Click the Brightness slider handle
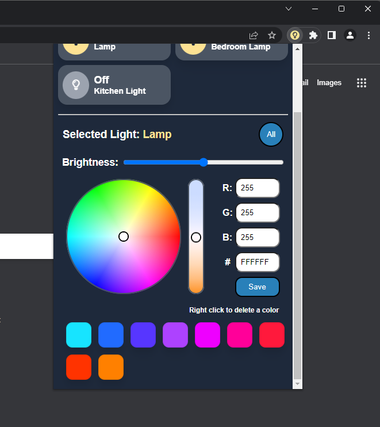 (x=204, y=162)
